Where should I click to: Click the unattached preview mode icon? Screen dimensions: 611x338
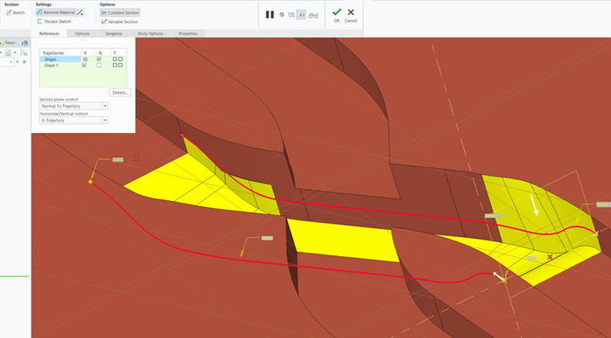click(291, 15)
